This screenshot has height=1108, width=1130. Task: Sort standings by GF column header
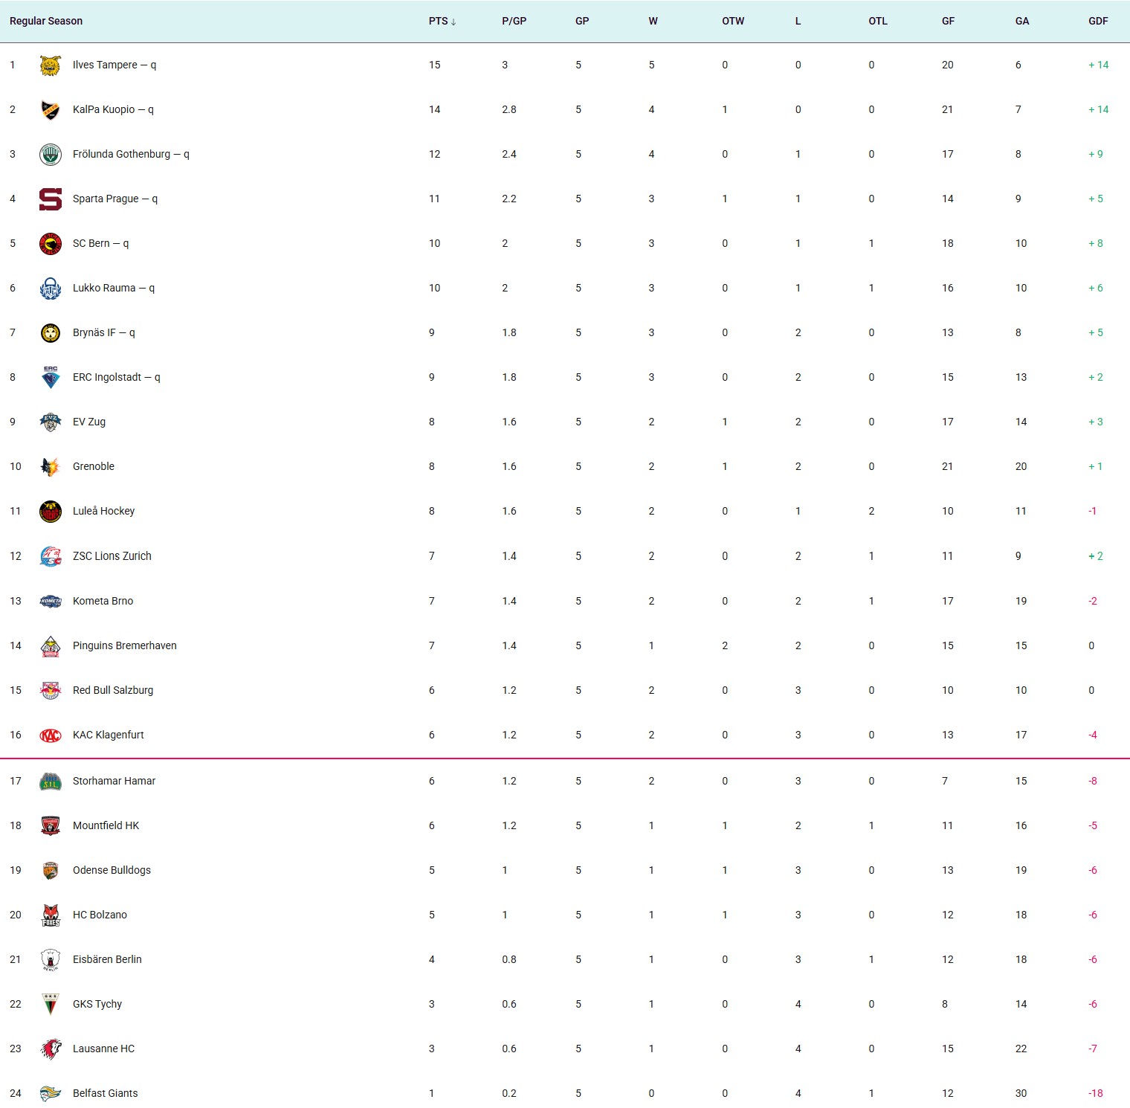(x=948, y=22)
